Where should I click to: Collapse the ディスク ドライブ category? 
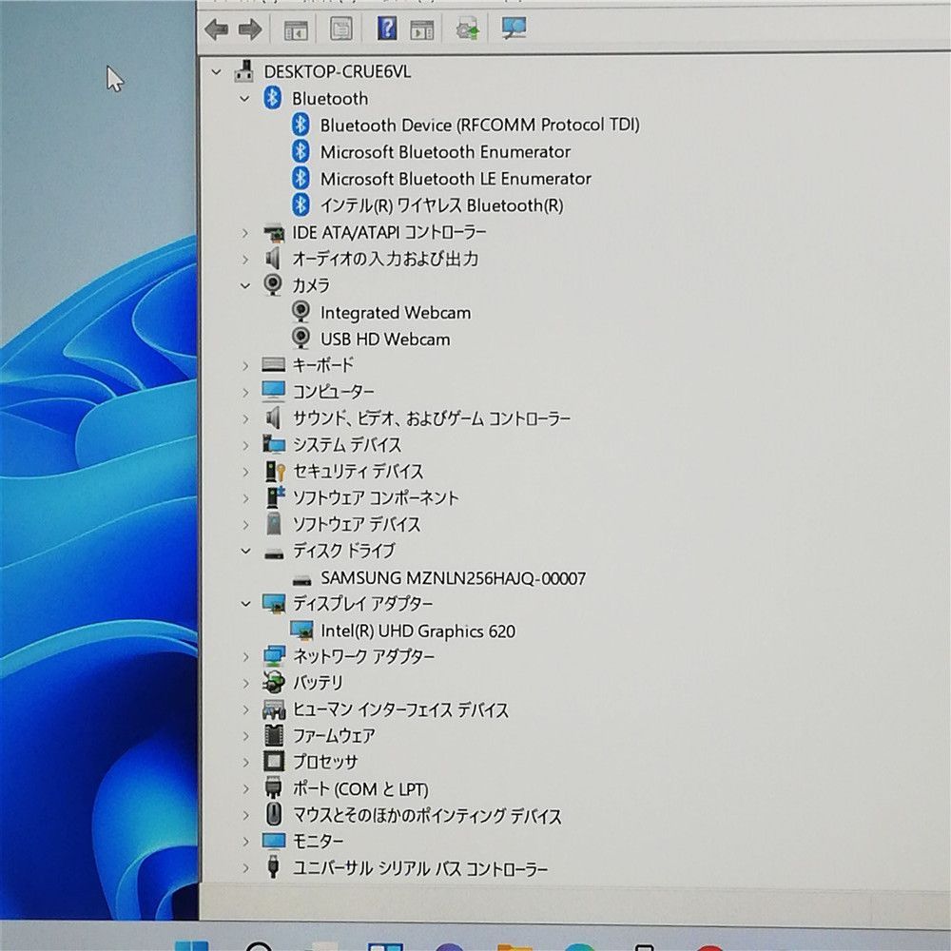(245, 552)
